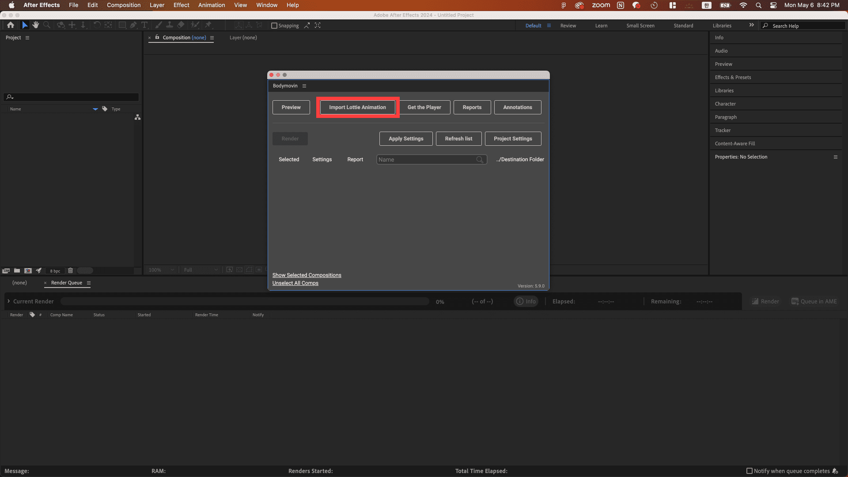
Task: Expand the Render Queue panel menu
Action: [88, 283]
